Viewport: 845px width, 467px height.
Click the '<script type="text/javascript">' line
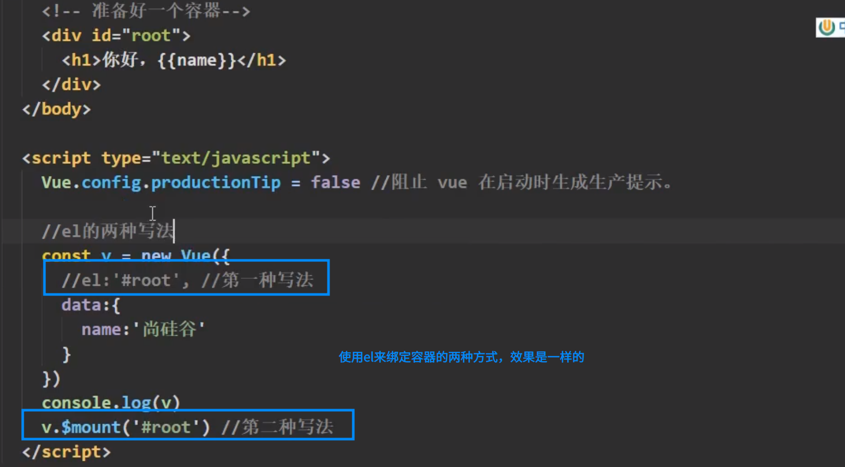pos(176,158)
